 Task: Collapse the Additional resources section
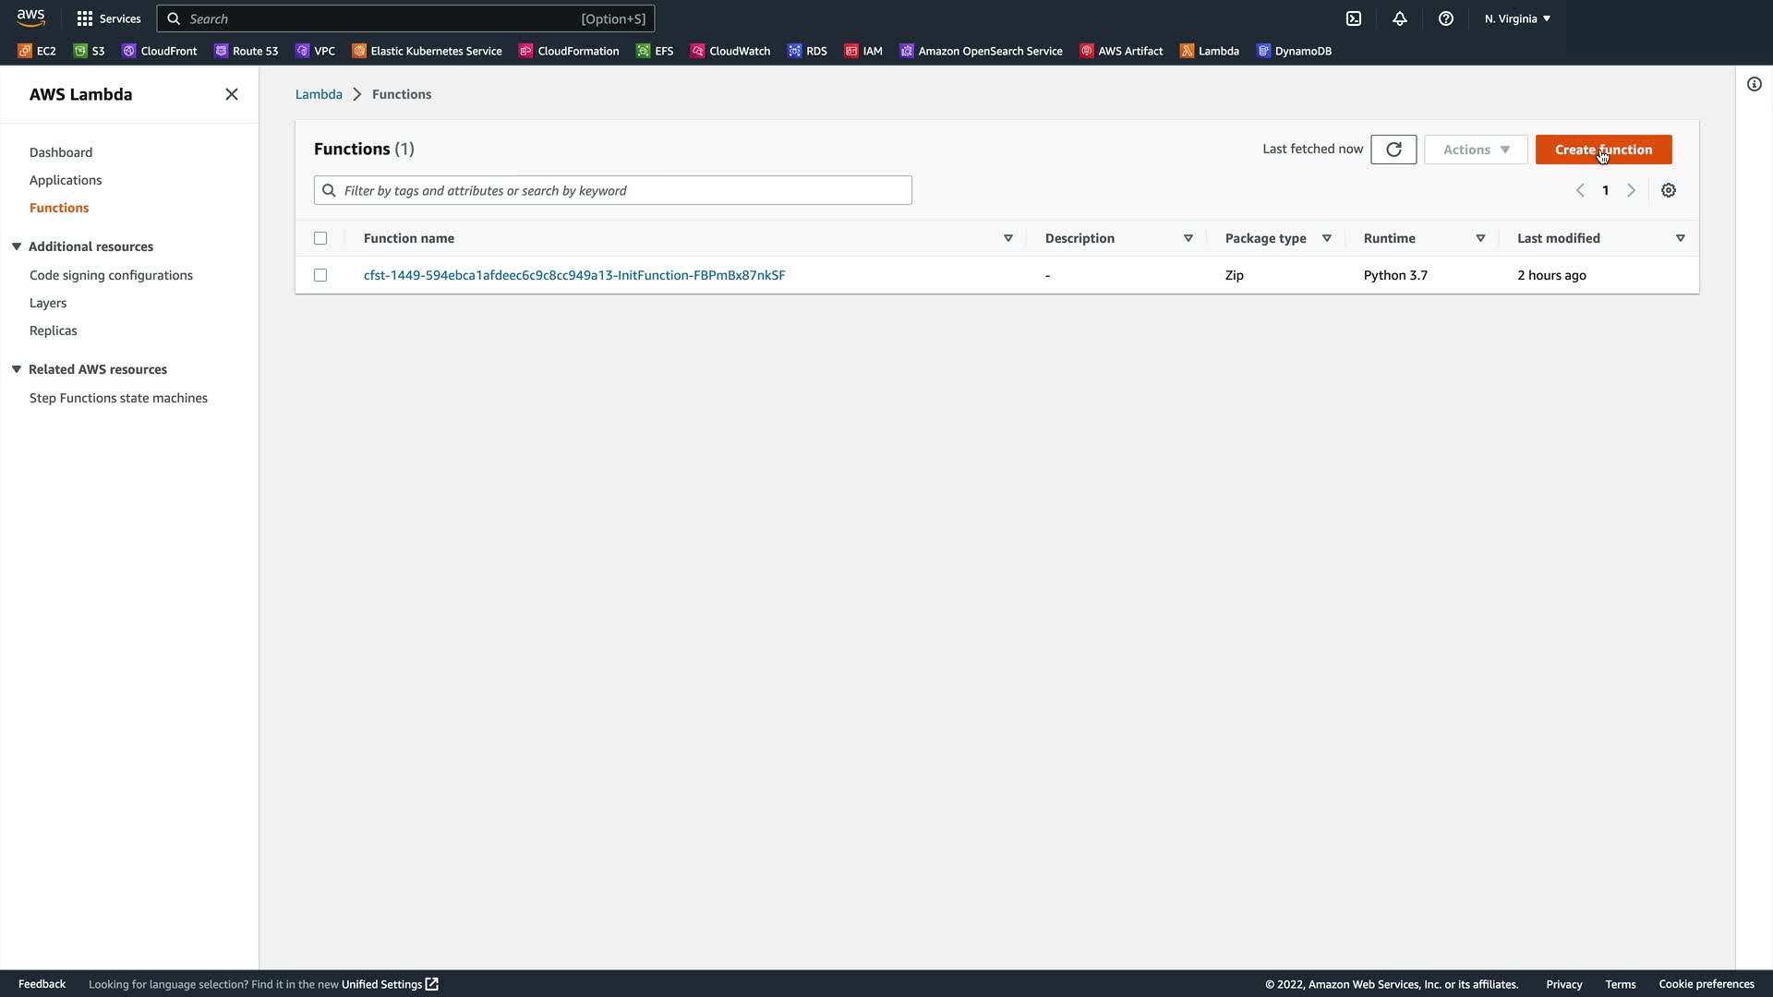pos(17,246)
